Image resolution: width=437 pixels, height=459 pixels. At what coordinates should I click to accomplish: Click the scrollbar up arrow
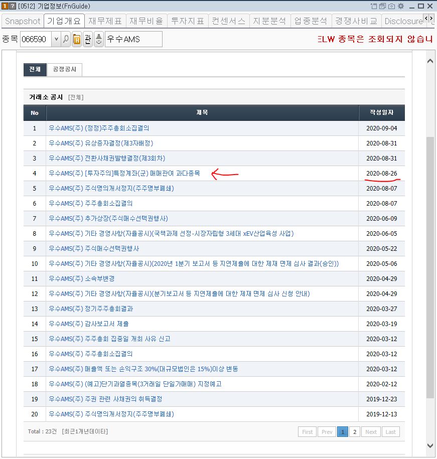click(x=430, y=61)
